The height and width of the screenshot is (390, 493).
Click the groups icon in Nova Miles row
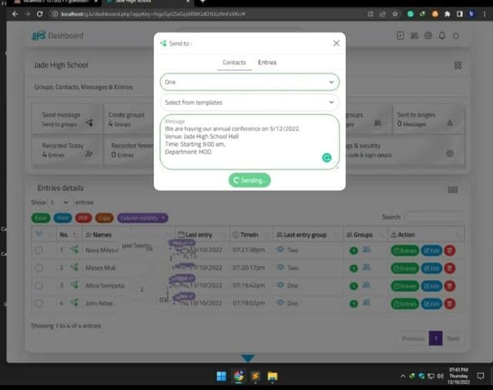pyautogui.click(x=367, y=250)
